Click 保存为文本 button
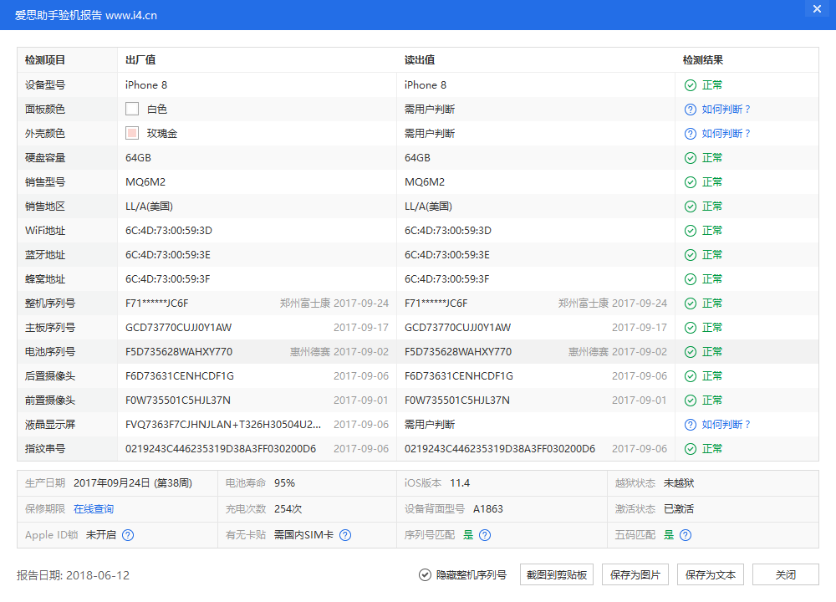 711,575
